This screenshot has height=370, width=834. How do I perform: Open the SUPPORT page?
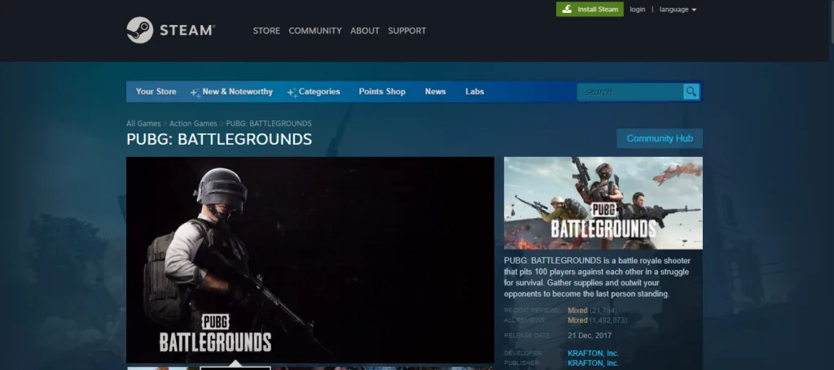point(407,31)
